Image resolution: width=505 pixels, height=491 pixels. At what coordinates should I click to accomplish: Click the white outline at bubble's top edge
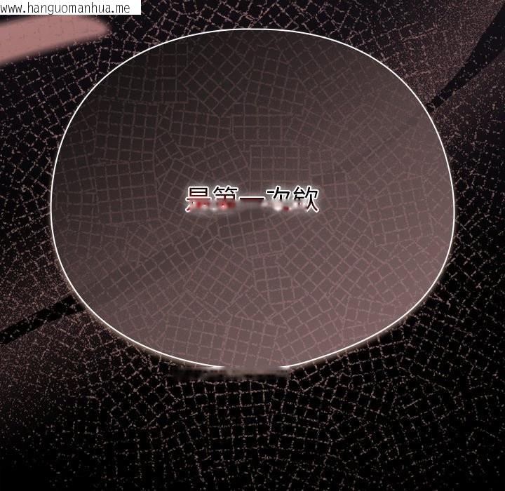point(252,29)
